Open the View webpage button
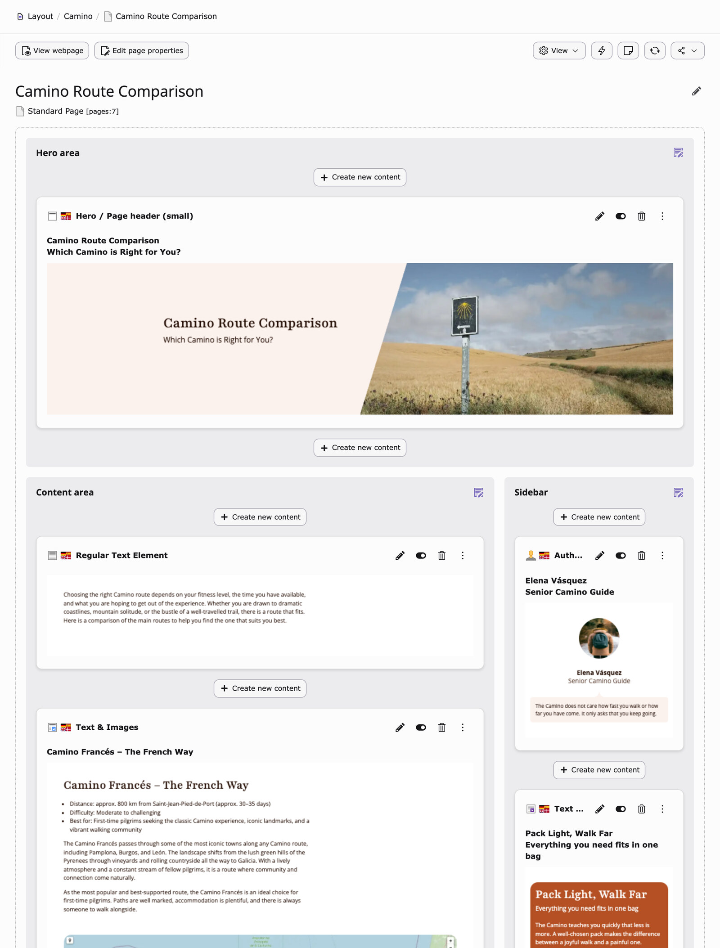This screenshot has height=948, width=720. pyautogui.click(x=52, y=50)
